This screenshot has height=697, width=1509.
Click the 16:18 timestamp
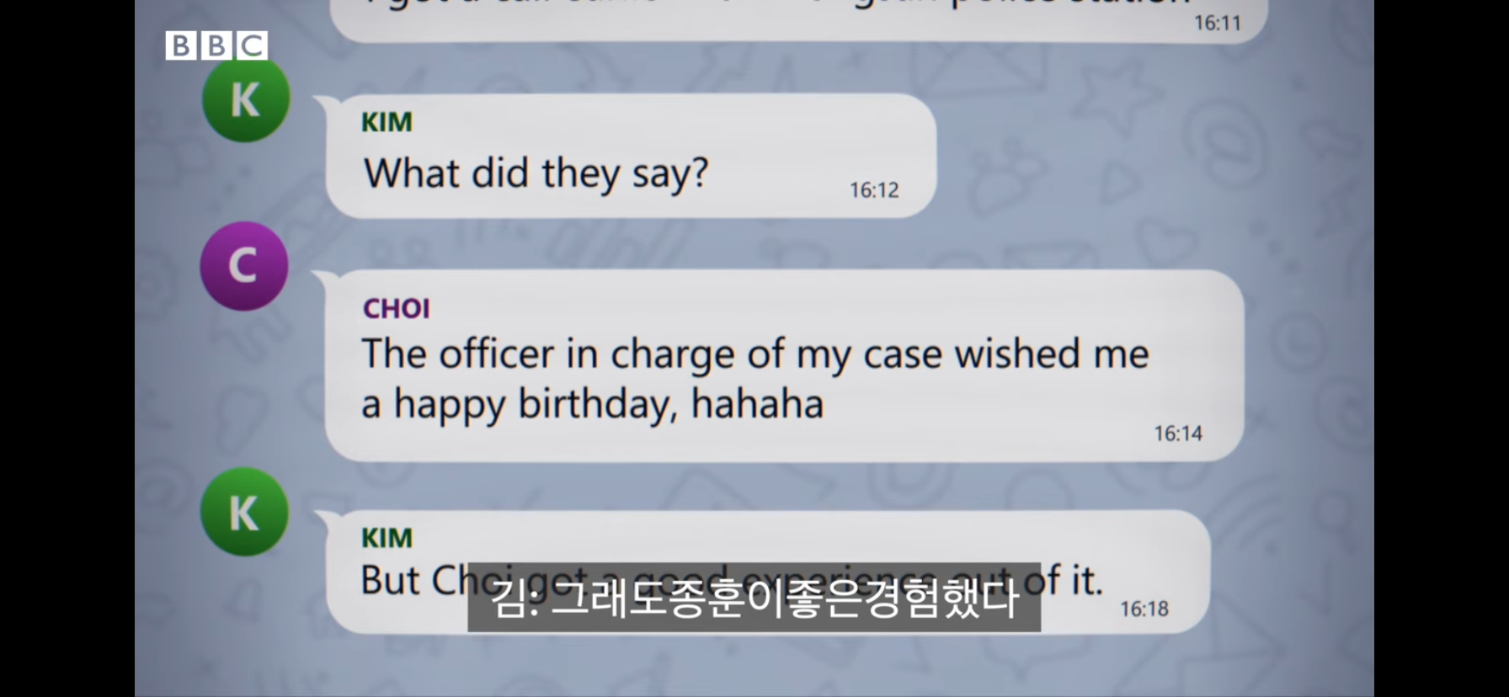1144,609
